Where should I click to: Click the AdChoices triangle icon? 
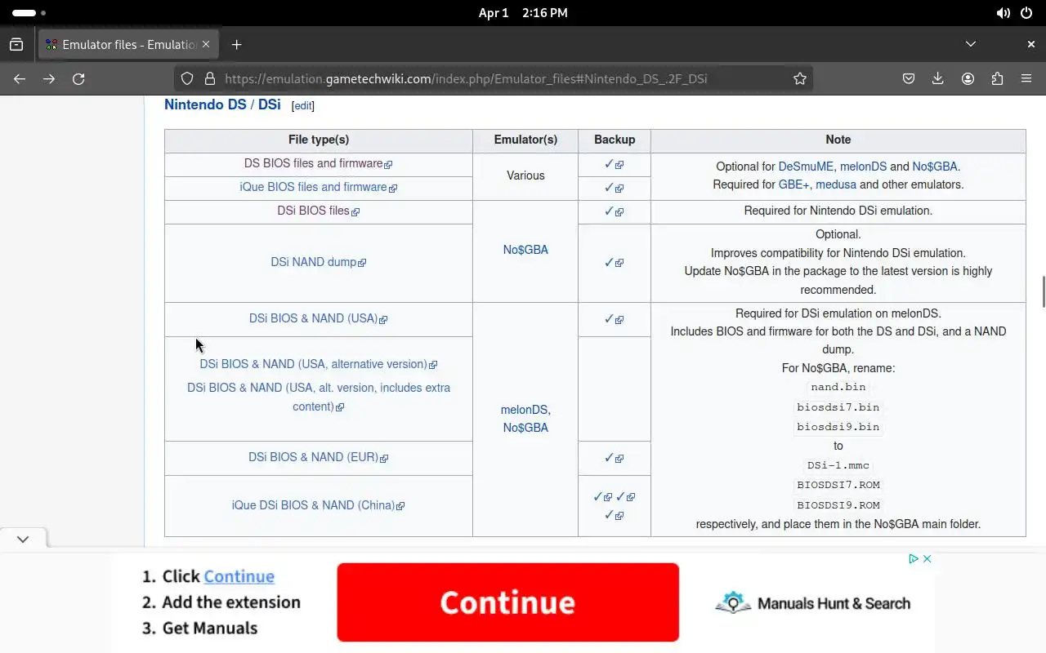[x=914, y=558]
